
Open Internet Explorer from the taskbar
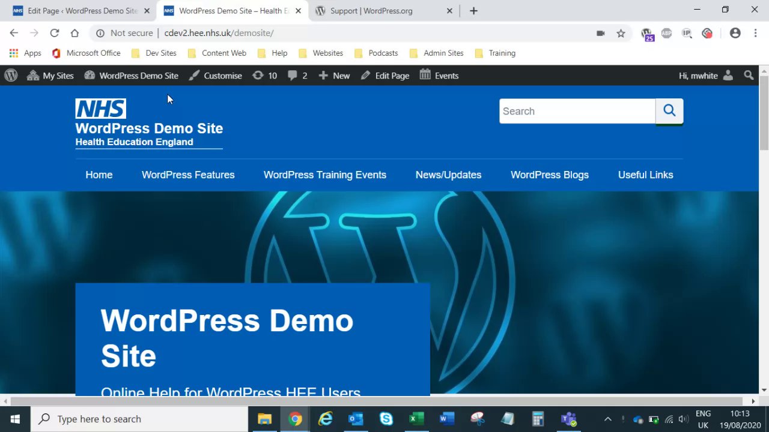pos(326,419)
